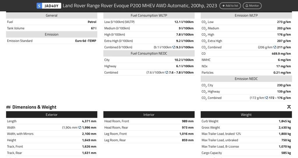
Task: Click the NOx 17 mg/km value
Action: (x=283, y=66)
